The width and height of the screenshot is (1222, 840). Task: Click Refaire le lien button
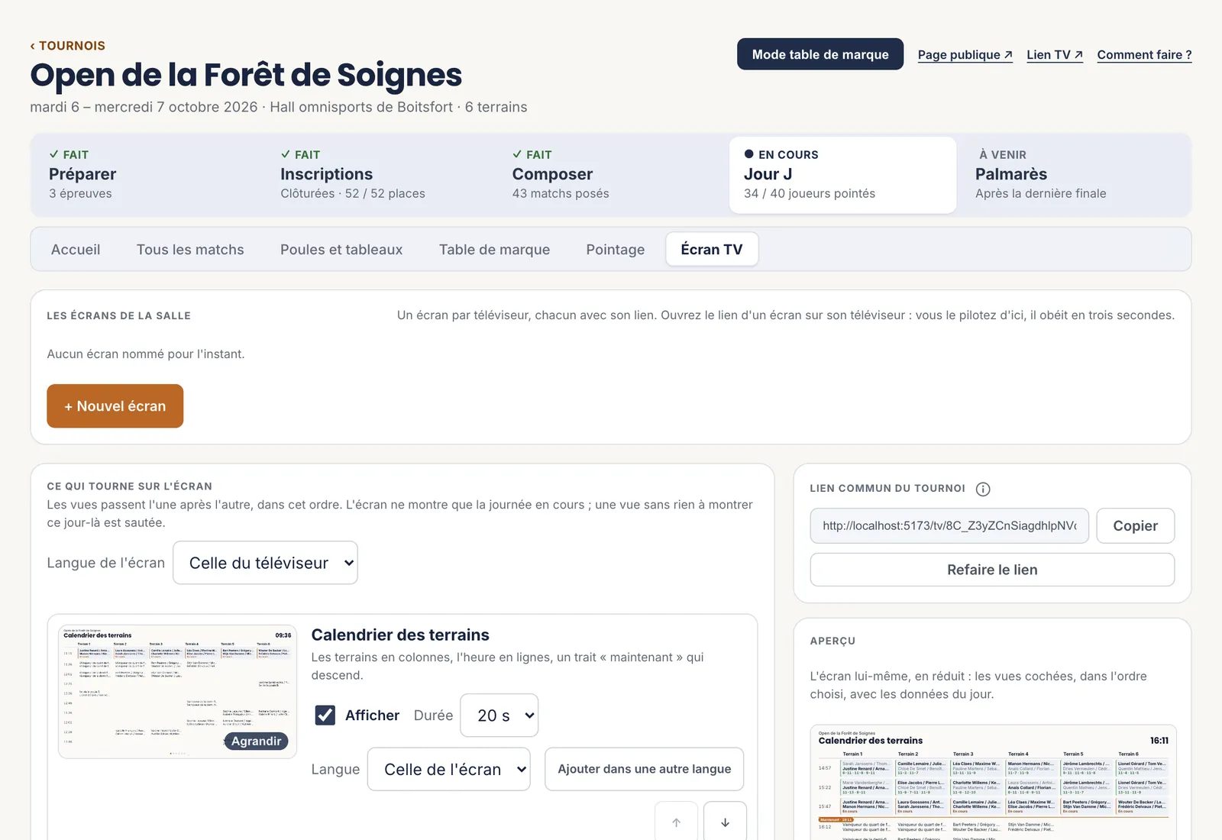pos(992,570)
